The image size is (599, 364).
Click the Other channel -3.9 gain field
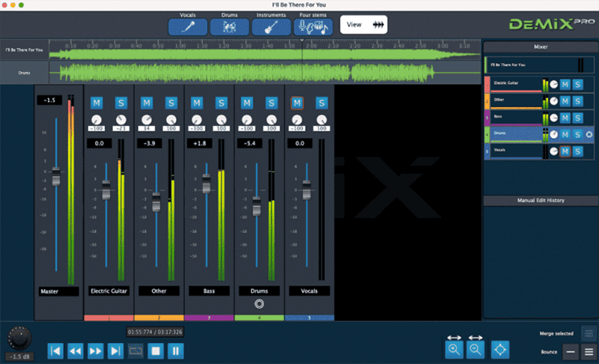coord(149,144)
